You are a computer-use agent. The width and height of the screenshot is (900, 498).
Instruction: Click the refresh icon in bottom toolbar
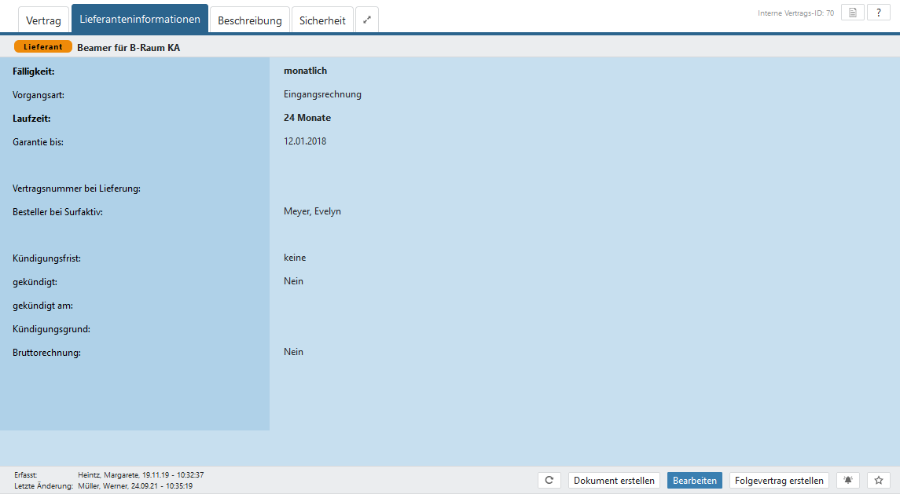pyautogui.click(x=549, y=480)
